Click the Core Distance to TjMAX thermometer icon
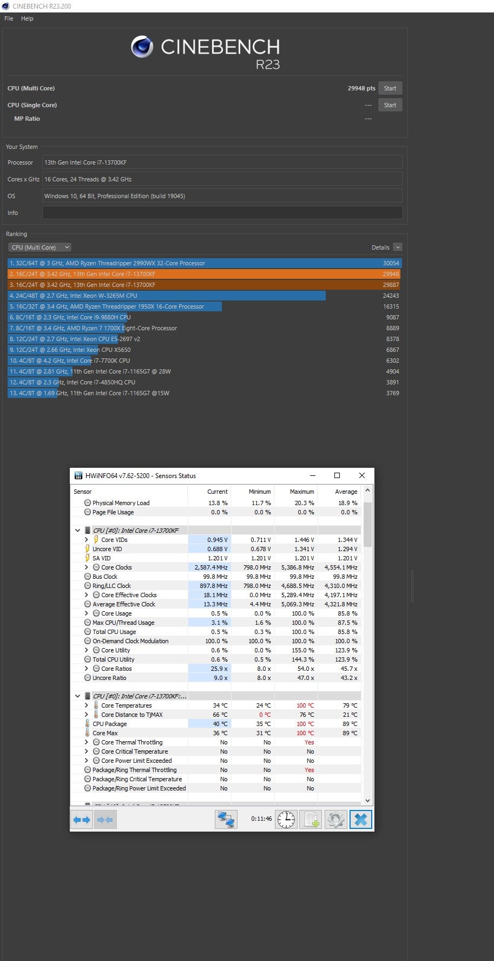 coord(96,714)
